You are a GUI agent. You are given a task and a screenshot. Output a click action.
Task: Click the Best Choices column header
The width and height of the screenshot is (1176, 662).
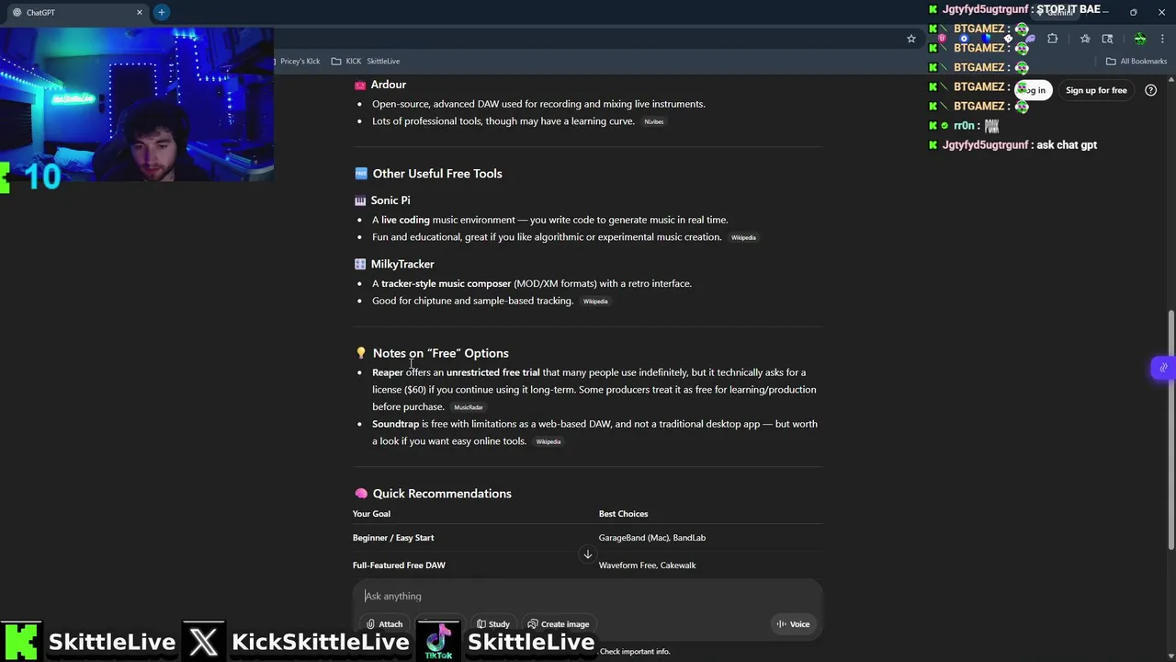pyautogui.click(x=623, y=514)
